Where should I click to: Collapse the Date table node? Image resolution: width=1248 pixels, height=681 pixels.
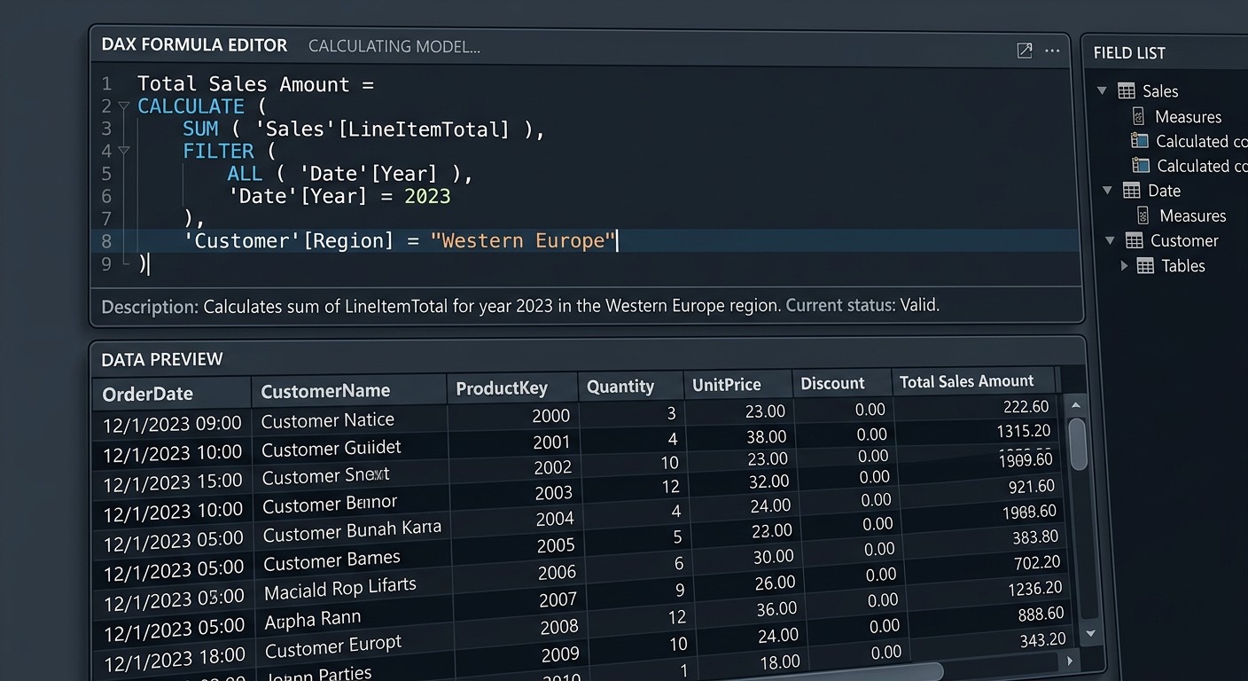1107,190
